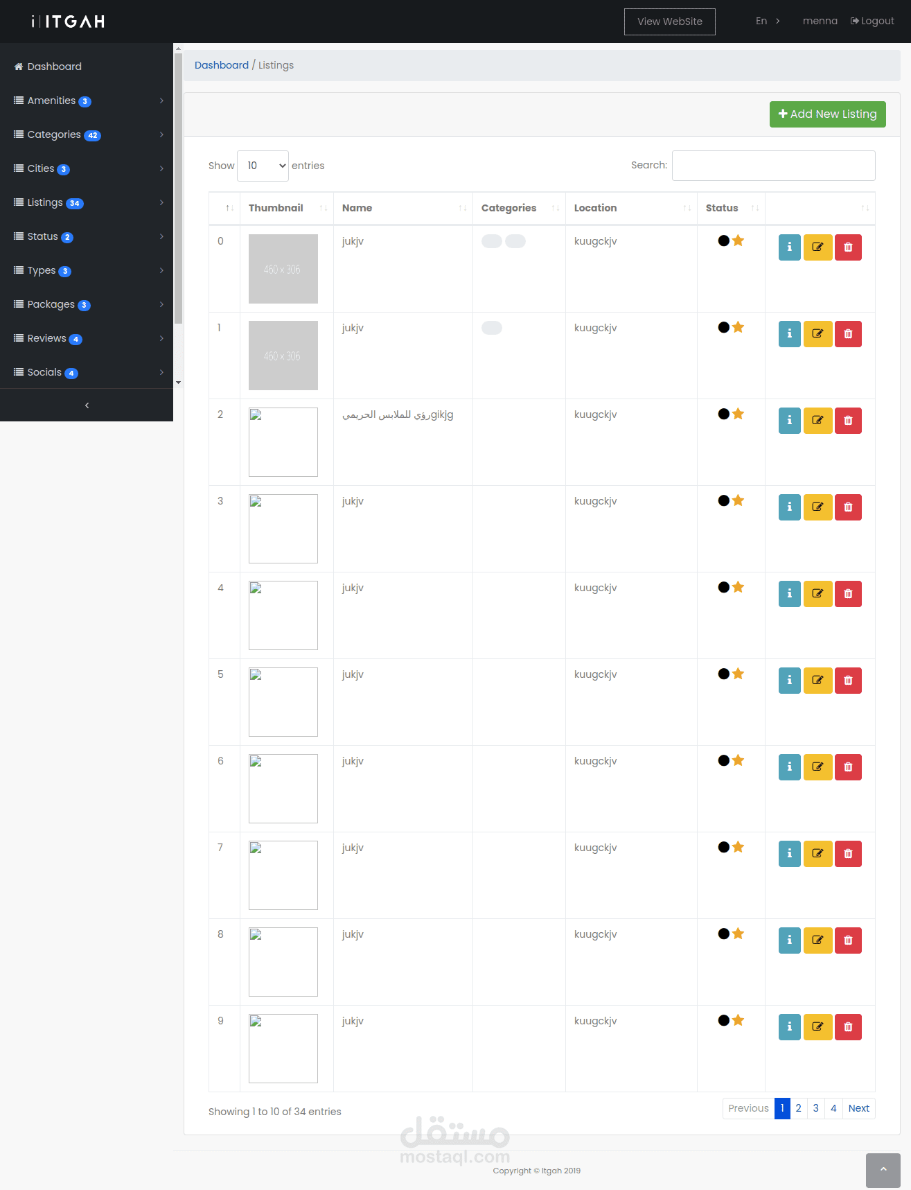Go to page 2 of the listings
The image size is (911, 1190).
799,1108
